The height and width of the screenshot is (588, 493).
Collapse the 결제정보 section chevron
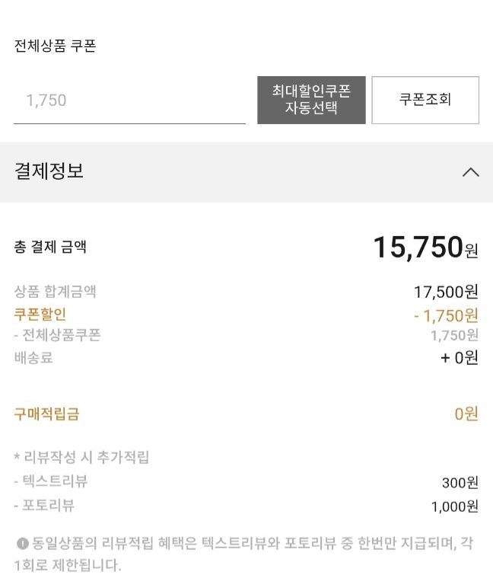(x=471, y=172)
